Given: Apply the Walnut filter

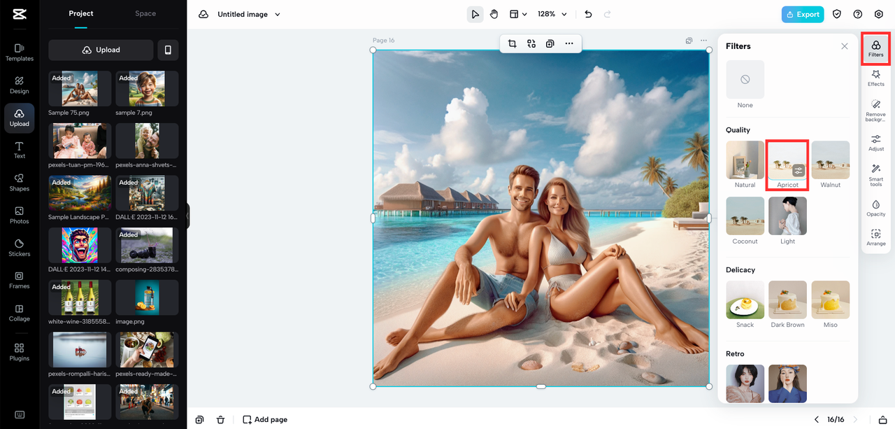Looking at the screenshot, I should click(831, 160).
